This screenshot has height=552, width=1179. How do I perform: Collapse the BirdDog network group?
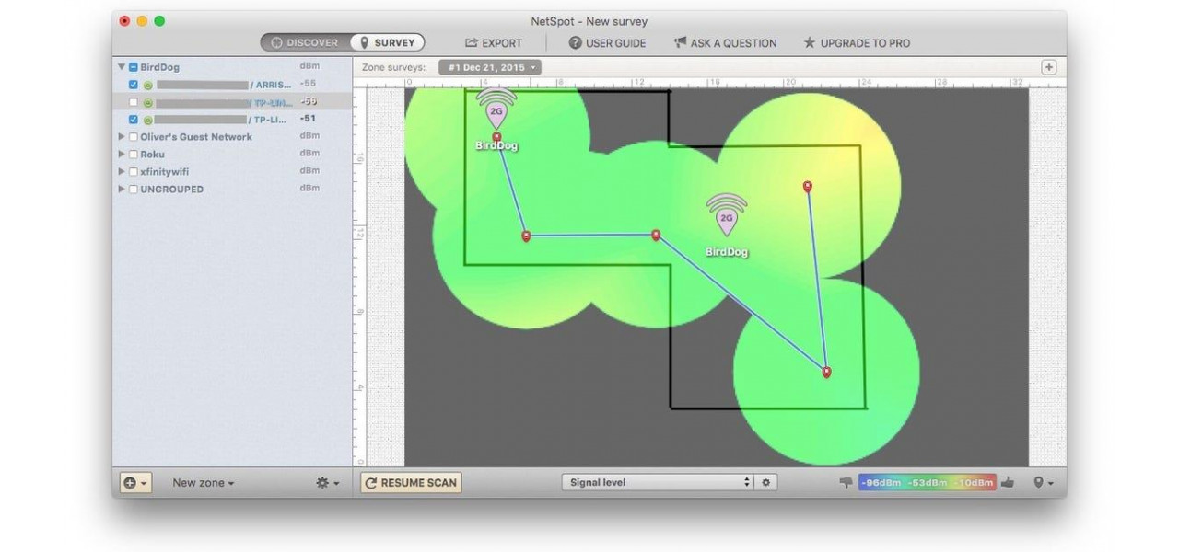pos(121,67)
